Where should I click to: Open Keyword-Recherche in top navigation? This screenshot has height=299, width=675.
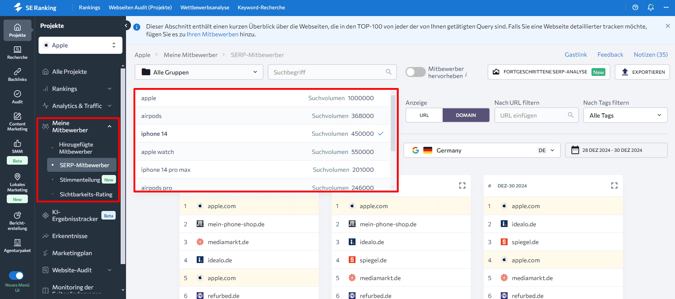(x=261, y=7)
